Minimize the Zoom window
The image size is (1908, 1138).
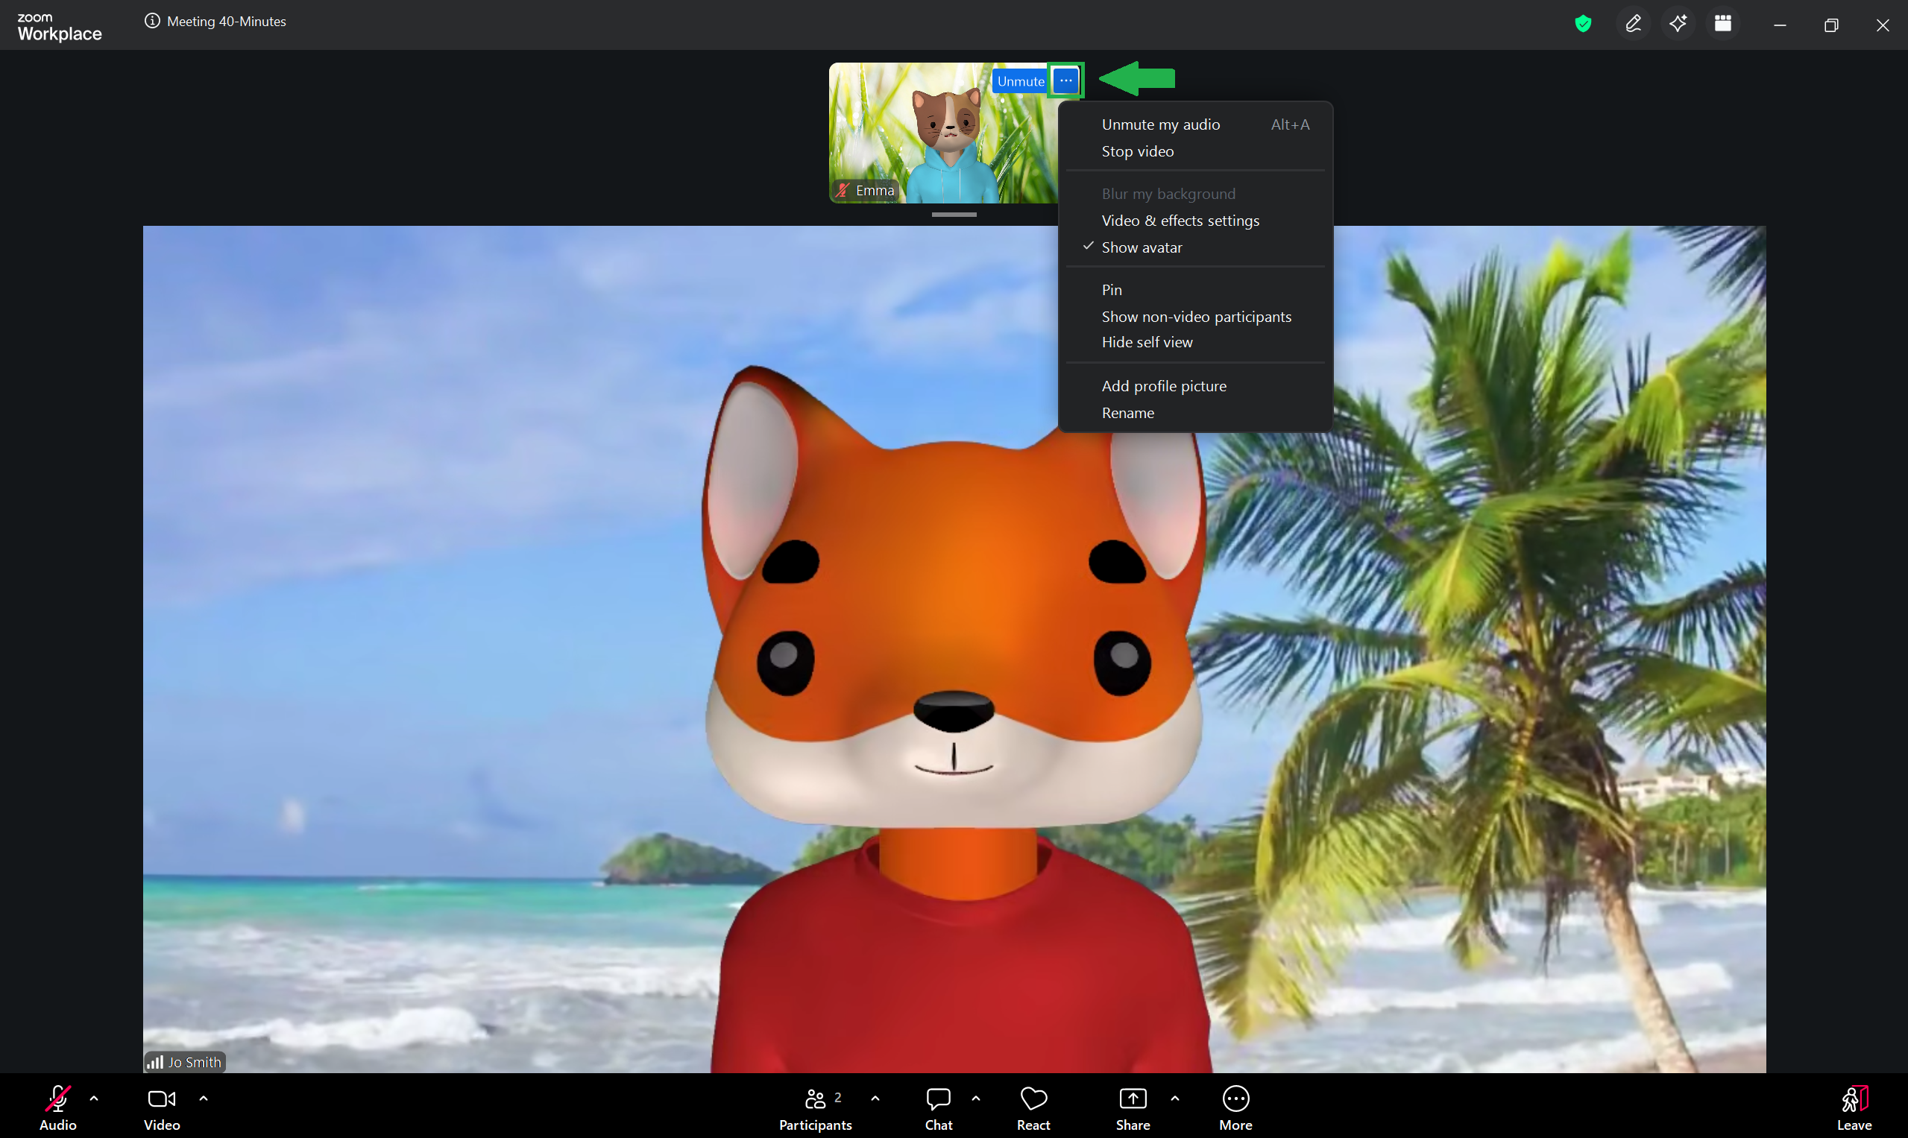(1780, 25)
